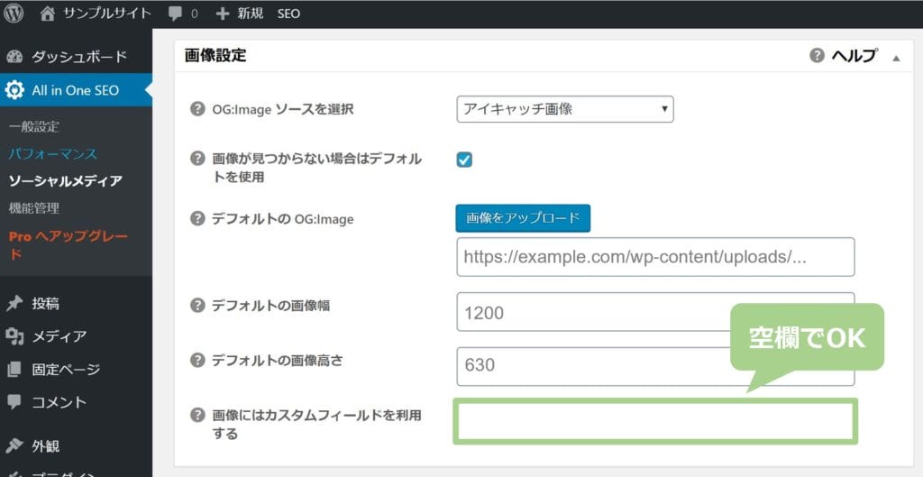Open help icon beside ヘルプ
Image resolution: width=923 pixels, height=477 pixels.
pyautogui.click(x=817, y=56)
